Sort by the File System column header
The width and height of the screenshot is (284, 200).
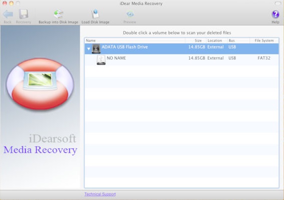(x=264, y=41)
